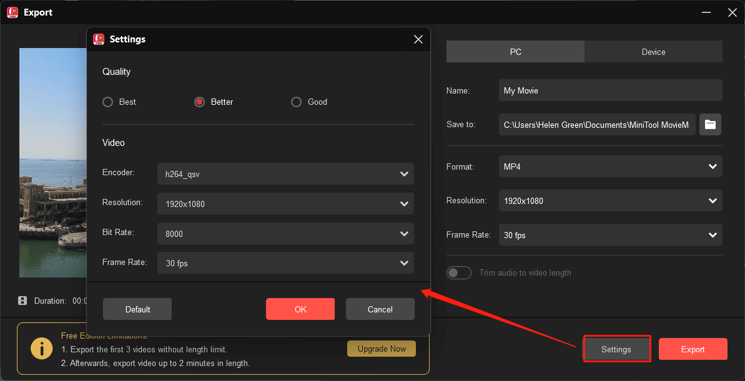Image resolution: width=745 pixels, height=381 pixels.
Task: Open Export window Frame Rate dropdown
Action: (x=611, y=235)
